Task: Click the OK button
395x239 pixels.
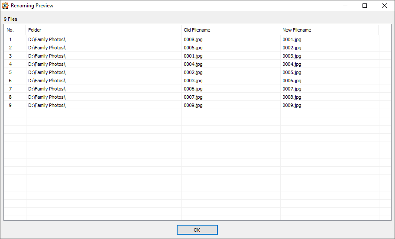Action: 197,229
